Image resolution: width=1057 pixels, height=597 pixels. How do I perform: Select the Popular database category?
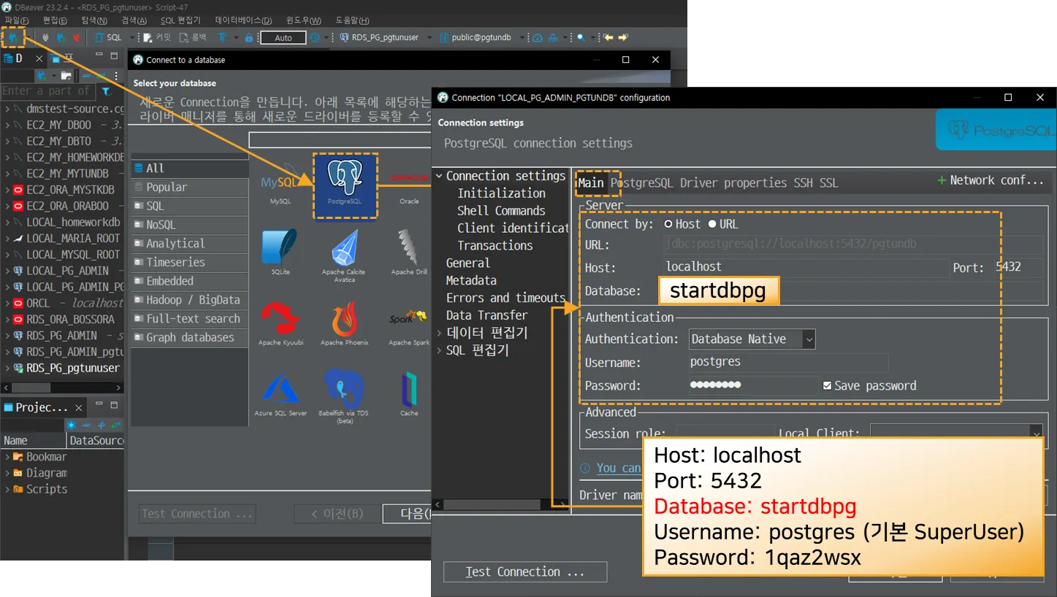(x=167, y=188)
